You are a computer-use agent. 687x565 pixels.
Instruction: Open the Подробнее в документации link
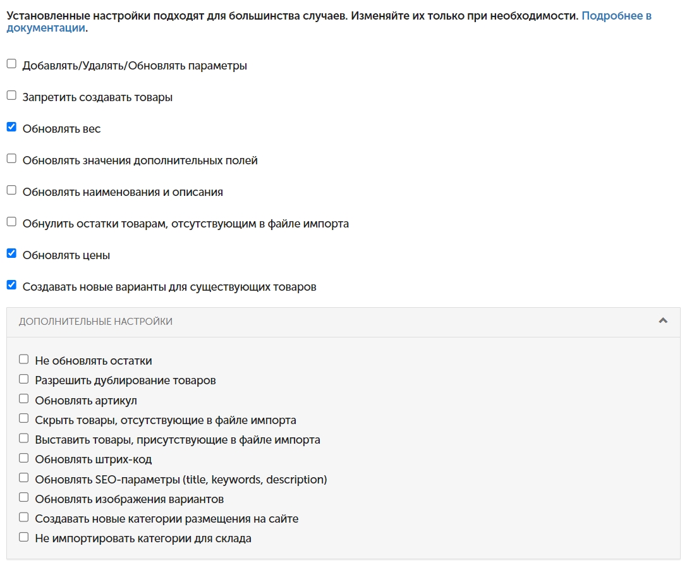(329, 21)
